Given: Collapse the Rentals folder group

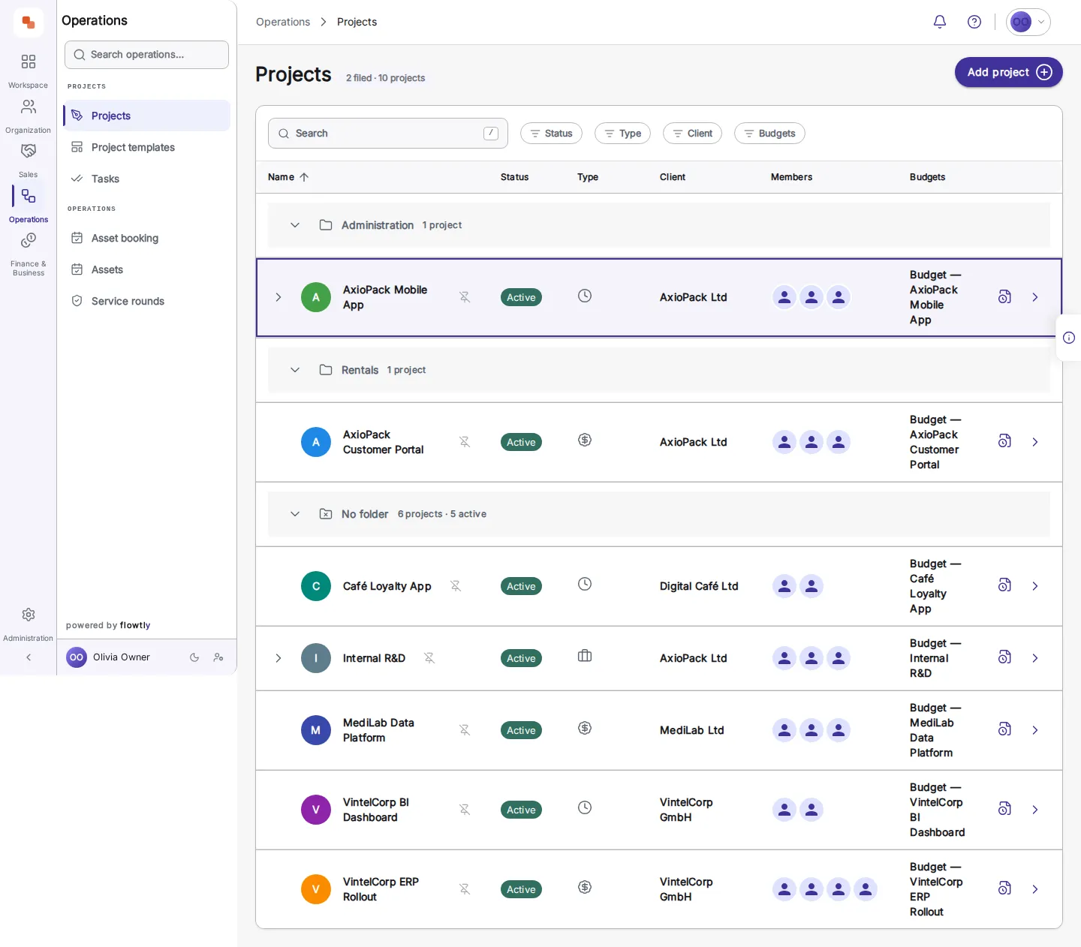Looking at the screenshot, I should [295, 370].
